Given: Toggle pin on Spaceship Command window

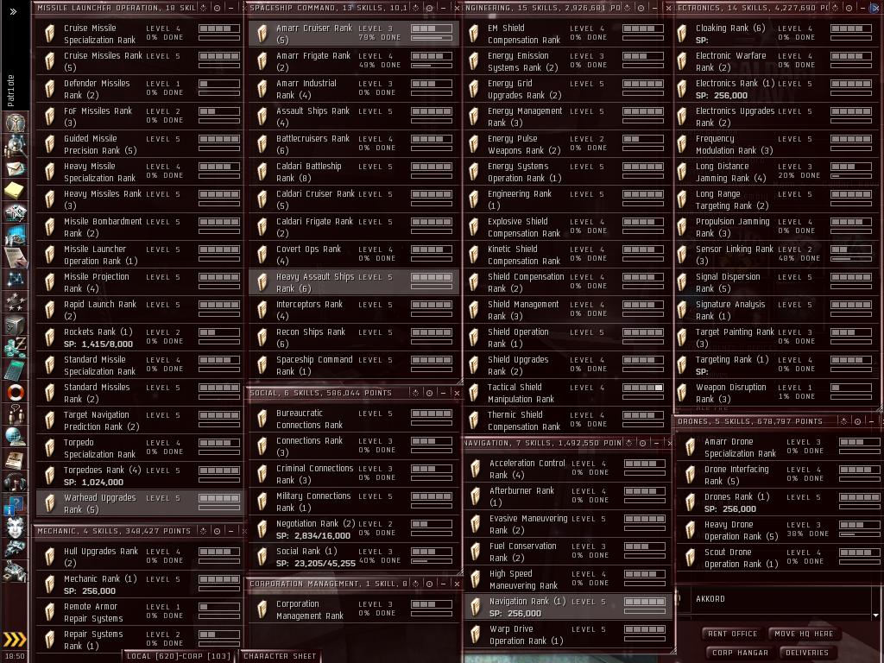Looking at the screenshot, I should (x=430, y=8).
